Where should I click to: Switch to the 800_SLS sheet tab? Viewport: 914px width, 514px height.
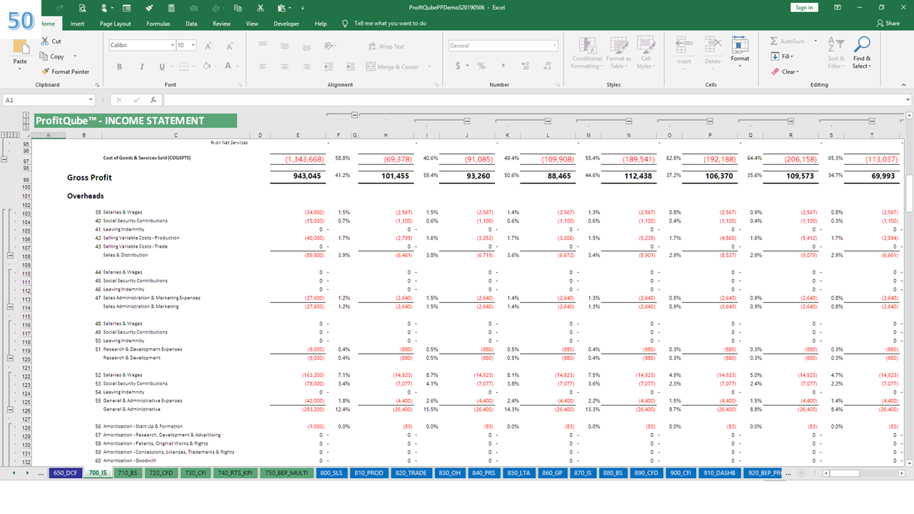click(333, 473)
